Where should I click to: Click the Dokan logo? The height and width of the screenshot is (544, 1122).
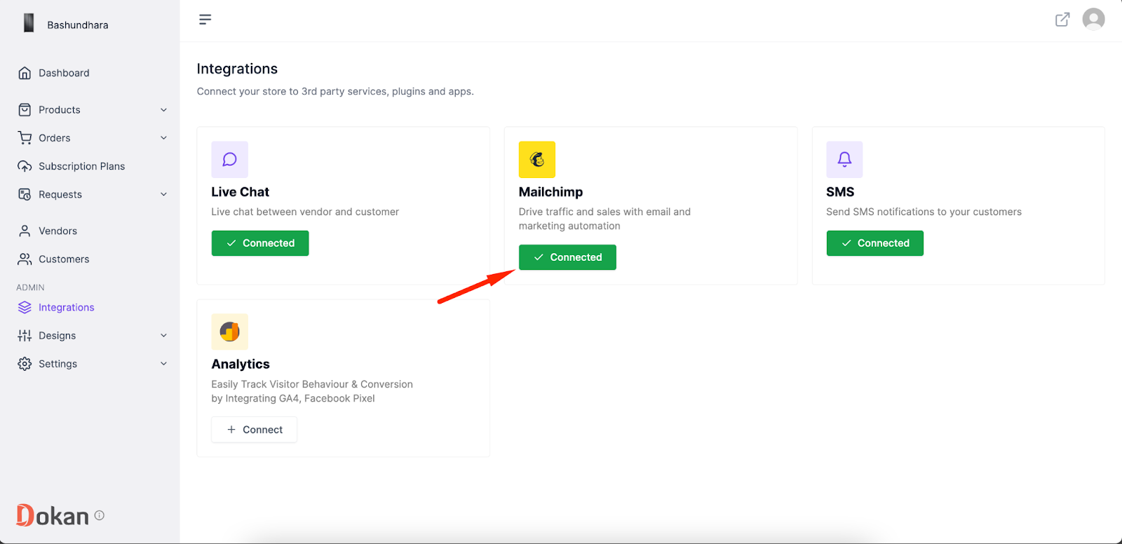[53, 516]
